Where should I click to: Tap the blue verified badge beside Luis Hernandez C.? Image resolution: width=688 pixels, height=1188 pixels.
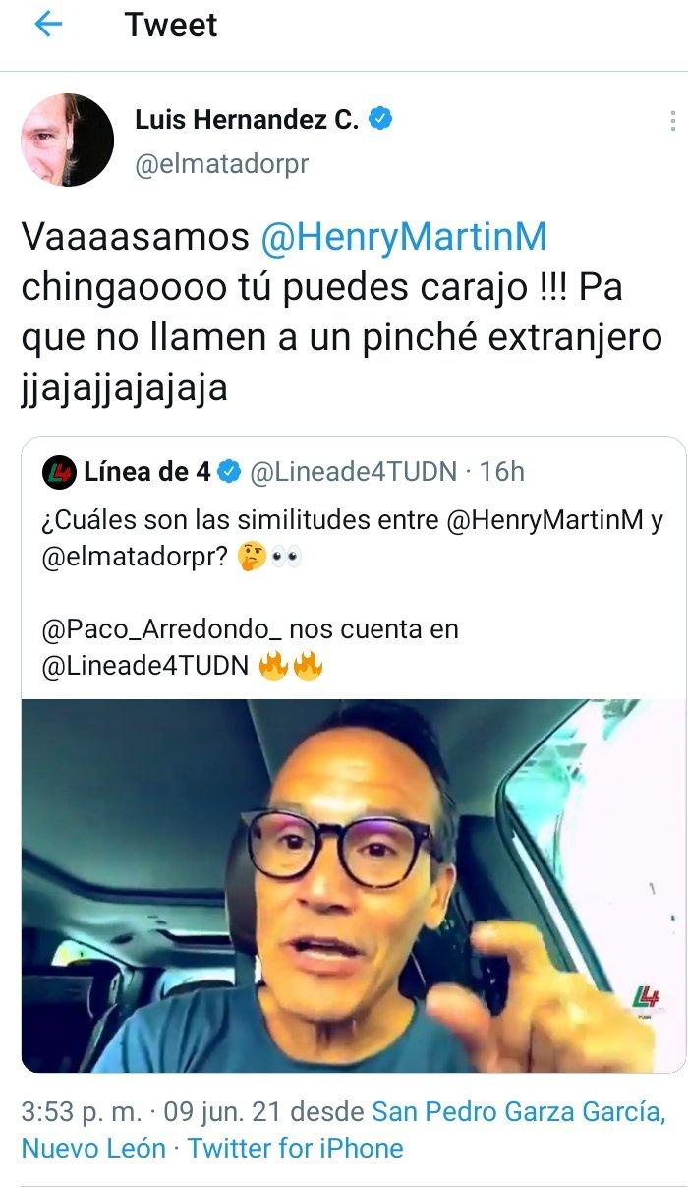pyautogui.click(x=381, y=120)
